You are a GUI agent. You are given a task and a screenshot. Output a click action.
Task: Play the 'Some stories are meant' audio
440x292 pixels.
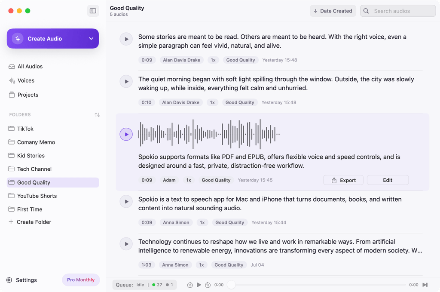click(x=126, y=39)
